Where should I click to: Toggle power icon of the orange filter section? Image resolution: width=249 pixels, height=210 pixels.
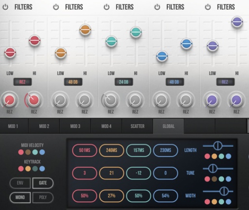(56, 7)
